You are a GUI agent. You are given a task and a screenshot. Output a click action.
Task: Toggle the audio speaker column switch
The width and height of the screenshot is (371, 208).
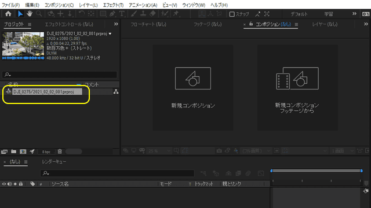pyautogui.click(x=9, y=184)
